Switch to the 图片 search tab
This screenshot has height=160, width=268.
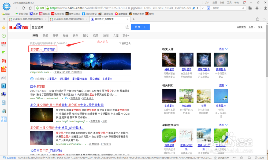click(x=85, y=36)
